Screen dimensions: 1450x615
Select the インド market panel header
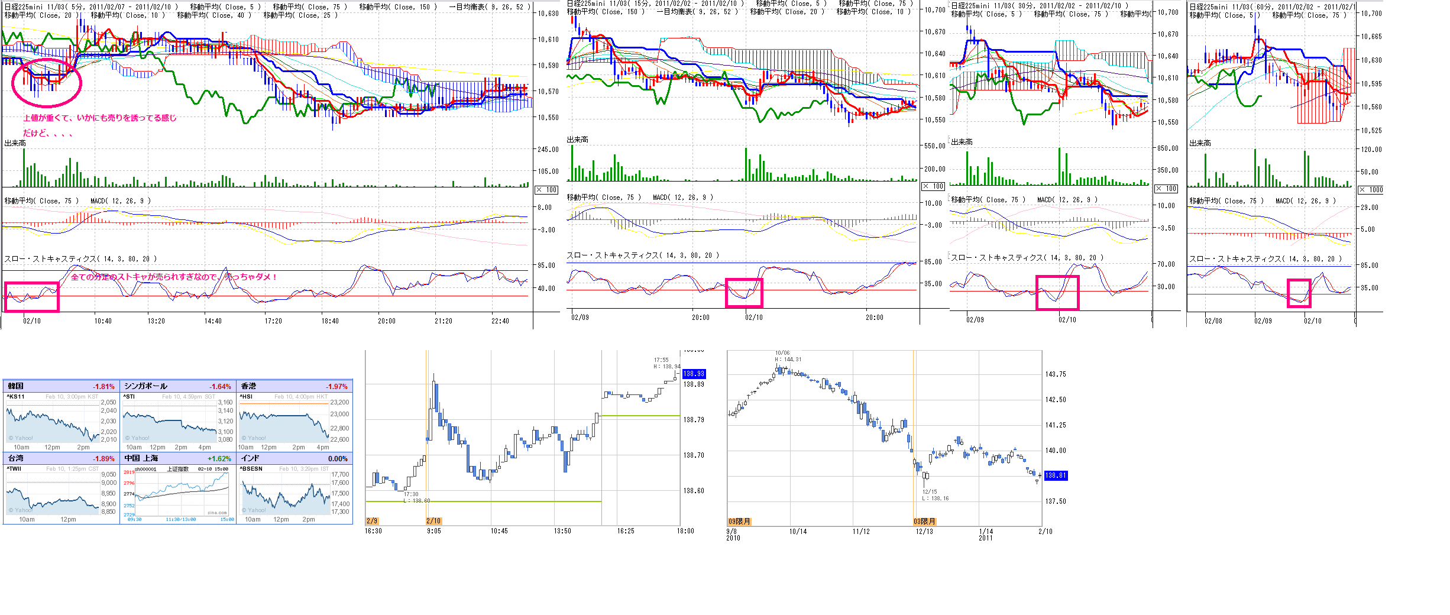294,458
